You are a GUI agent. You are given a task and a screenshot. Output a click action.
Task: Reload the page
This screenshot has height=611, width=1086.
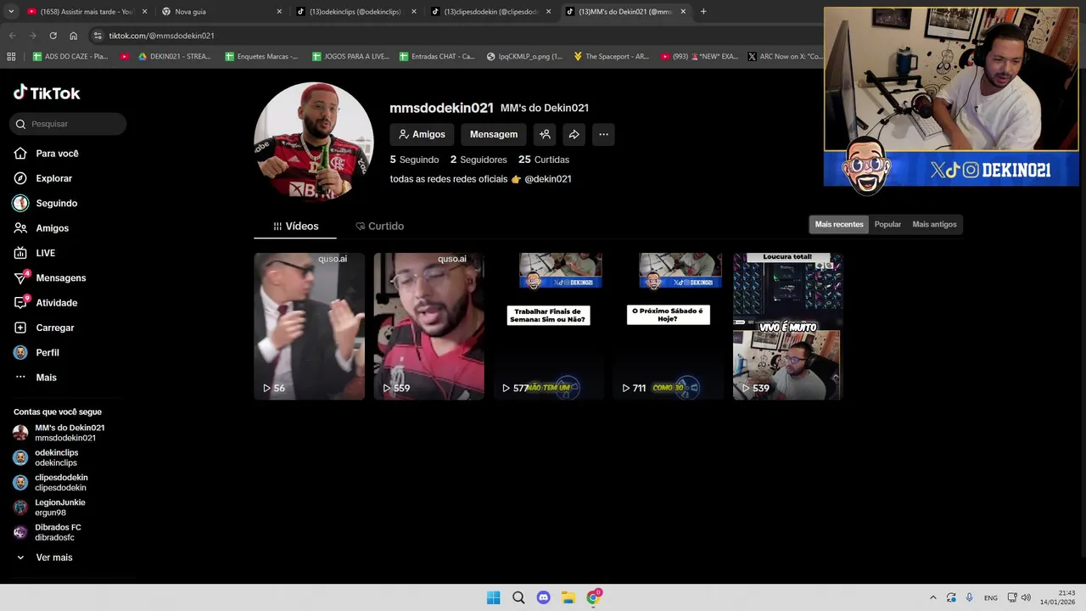53,36
